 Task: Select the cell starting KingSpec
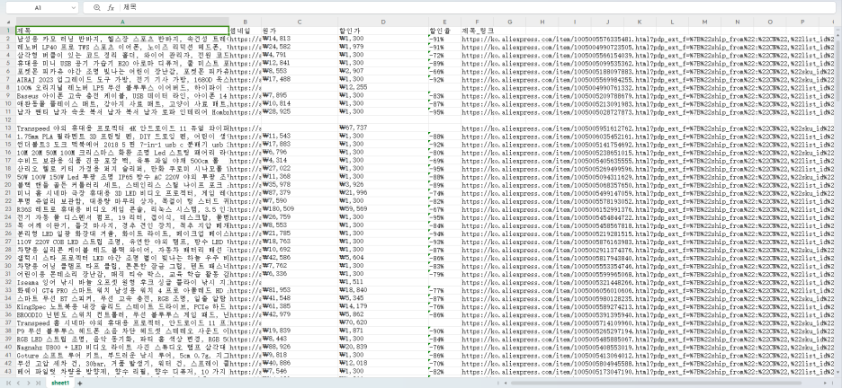tap(122, 306)
